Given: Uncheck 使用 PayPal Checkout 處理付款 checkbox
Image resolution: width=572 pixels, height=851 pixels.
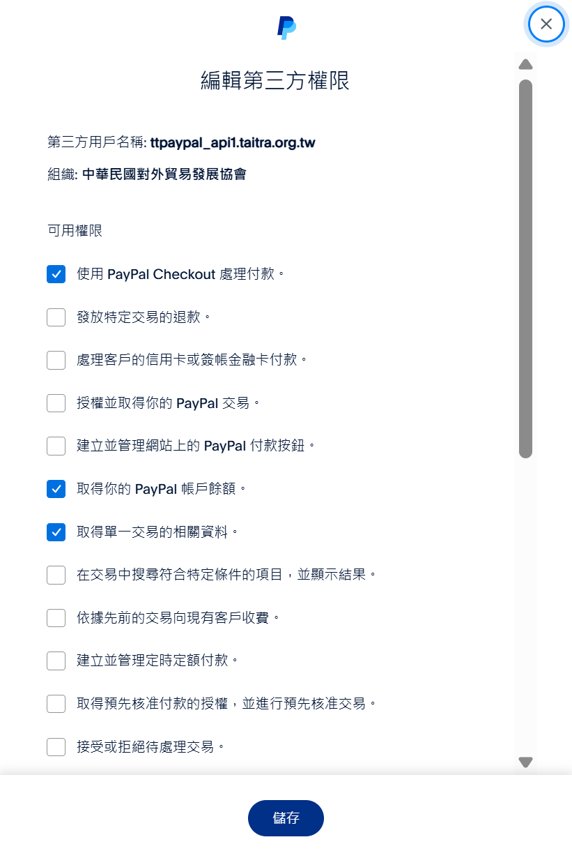Looking at the screenshot, I should pyautogui.click(x=56, y=274).
